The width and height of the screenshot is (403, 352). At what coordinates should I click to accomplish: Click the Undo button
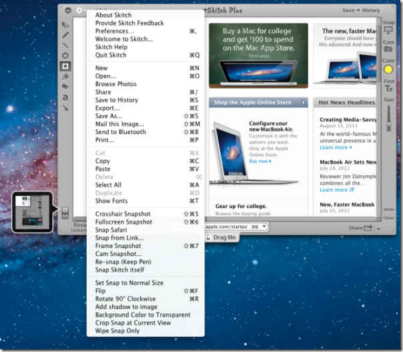tap(388, 209)
